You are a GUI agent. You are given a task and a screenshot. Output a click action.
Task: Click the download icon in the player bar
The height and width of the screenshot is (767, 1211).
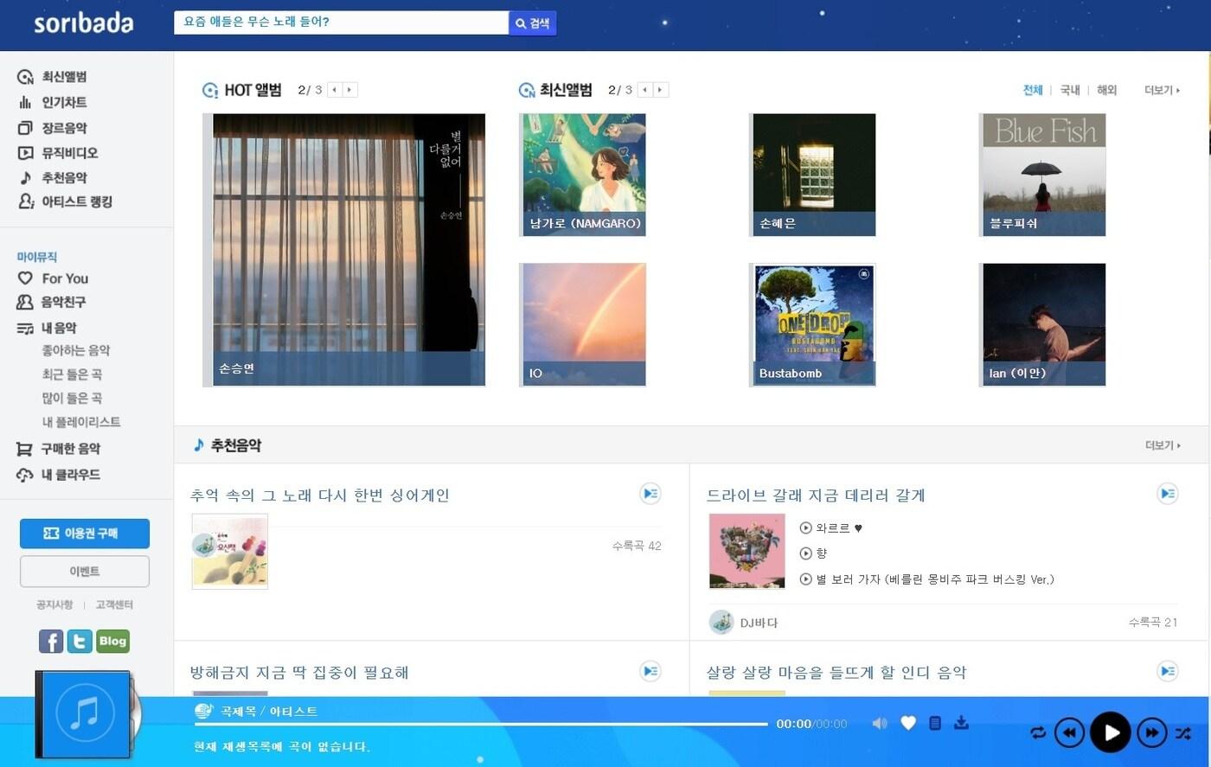962,723
